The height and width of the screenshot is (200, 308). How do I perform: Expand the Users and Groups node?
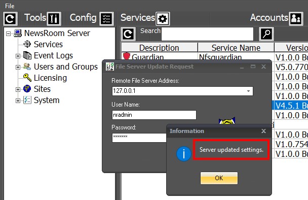18,68
